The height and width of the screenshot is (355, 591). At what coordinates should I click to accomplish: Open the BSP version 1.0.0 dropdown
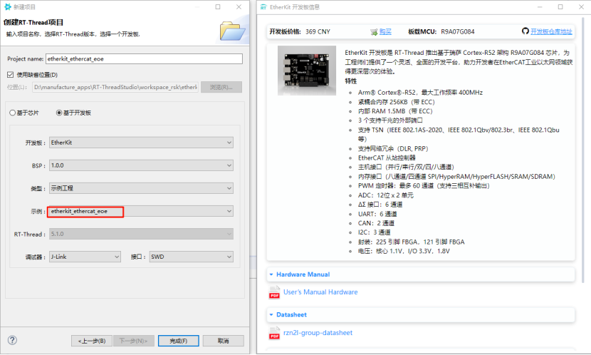tap(141, 165)
